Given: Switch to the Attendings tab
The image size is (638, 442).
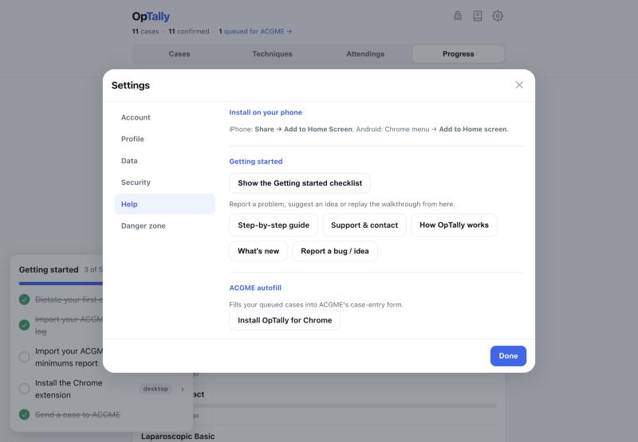Looking at the screenshot, I should 365,54.
